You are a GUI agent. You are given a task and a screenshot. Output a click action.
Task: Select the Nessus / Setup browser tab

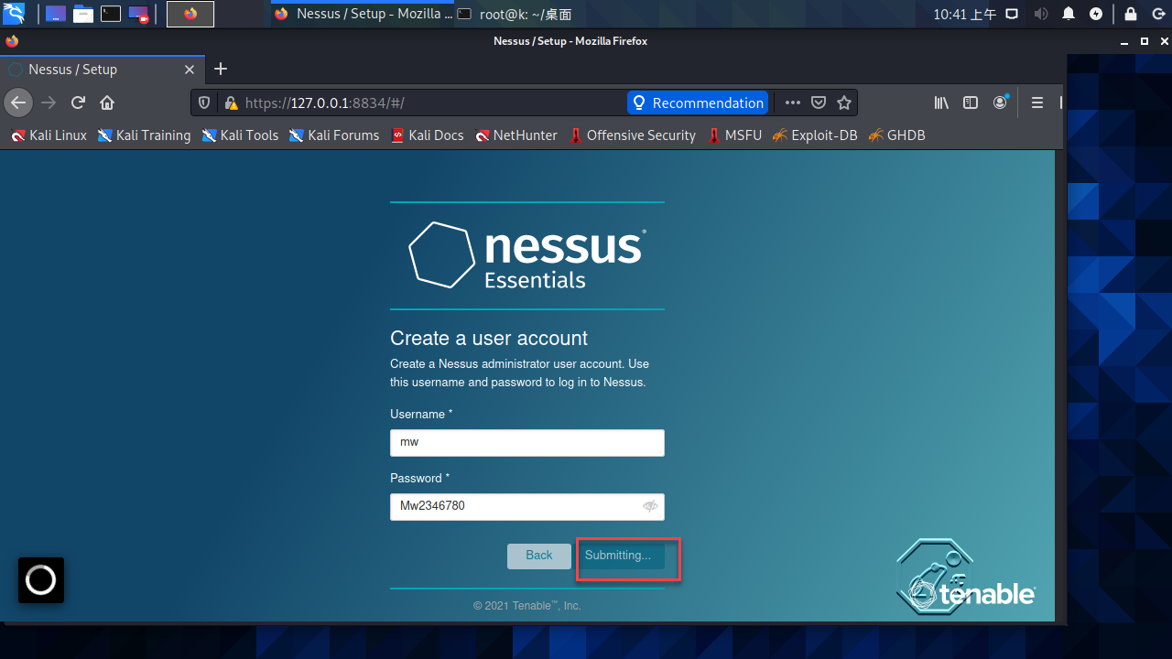[101, 70]
